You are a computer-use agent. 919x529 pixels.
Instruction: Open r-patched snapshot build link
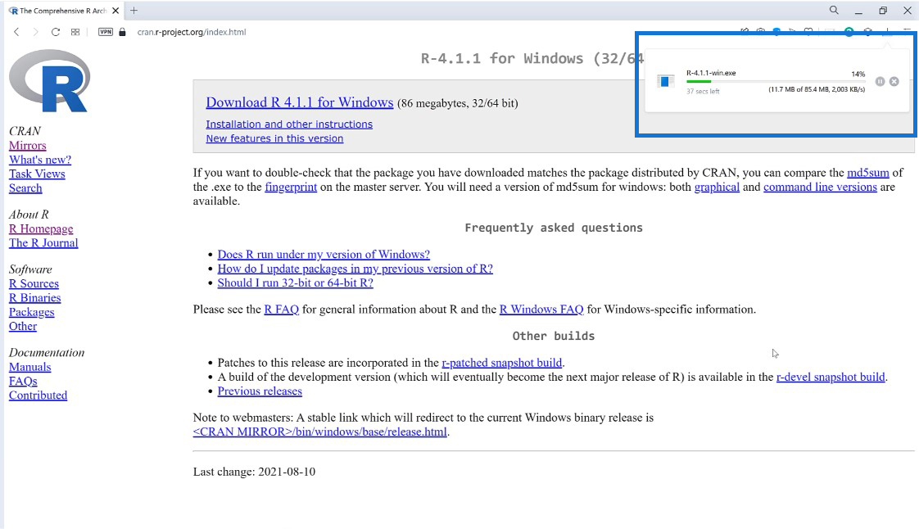[x=502, y=363]
